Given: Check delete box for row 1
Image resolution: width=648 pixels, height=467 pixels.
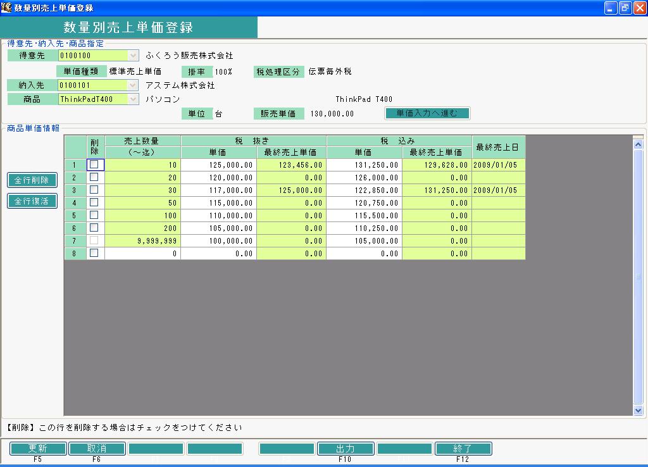Looking at the screenshot, I should 94,165.
